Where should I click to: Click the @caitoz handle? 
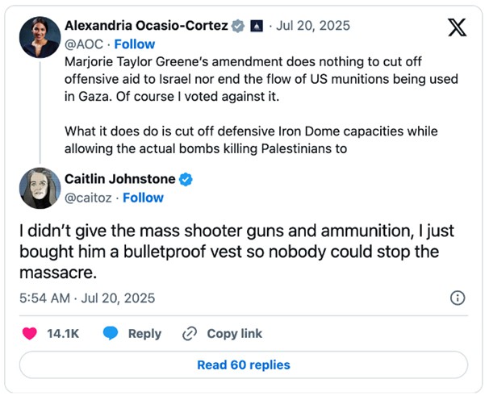point(88,198)
